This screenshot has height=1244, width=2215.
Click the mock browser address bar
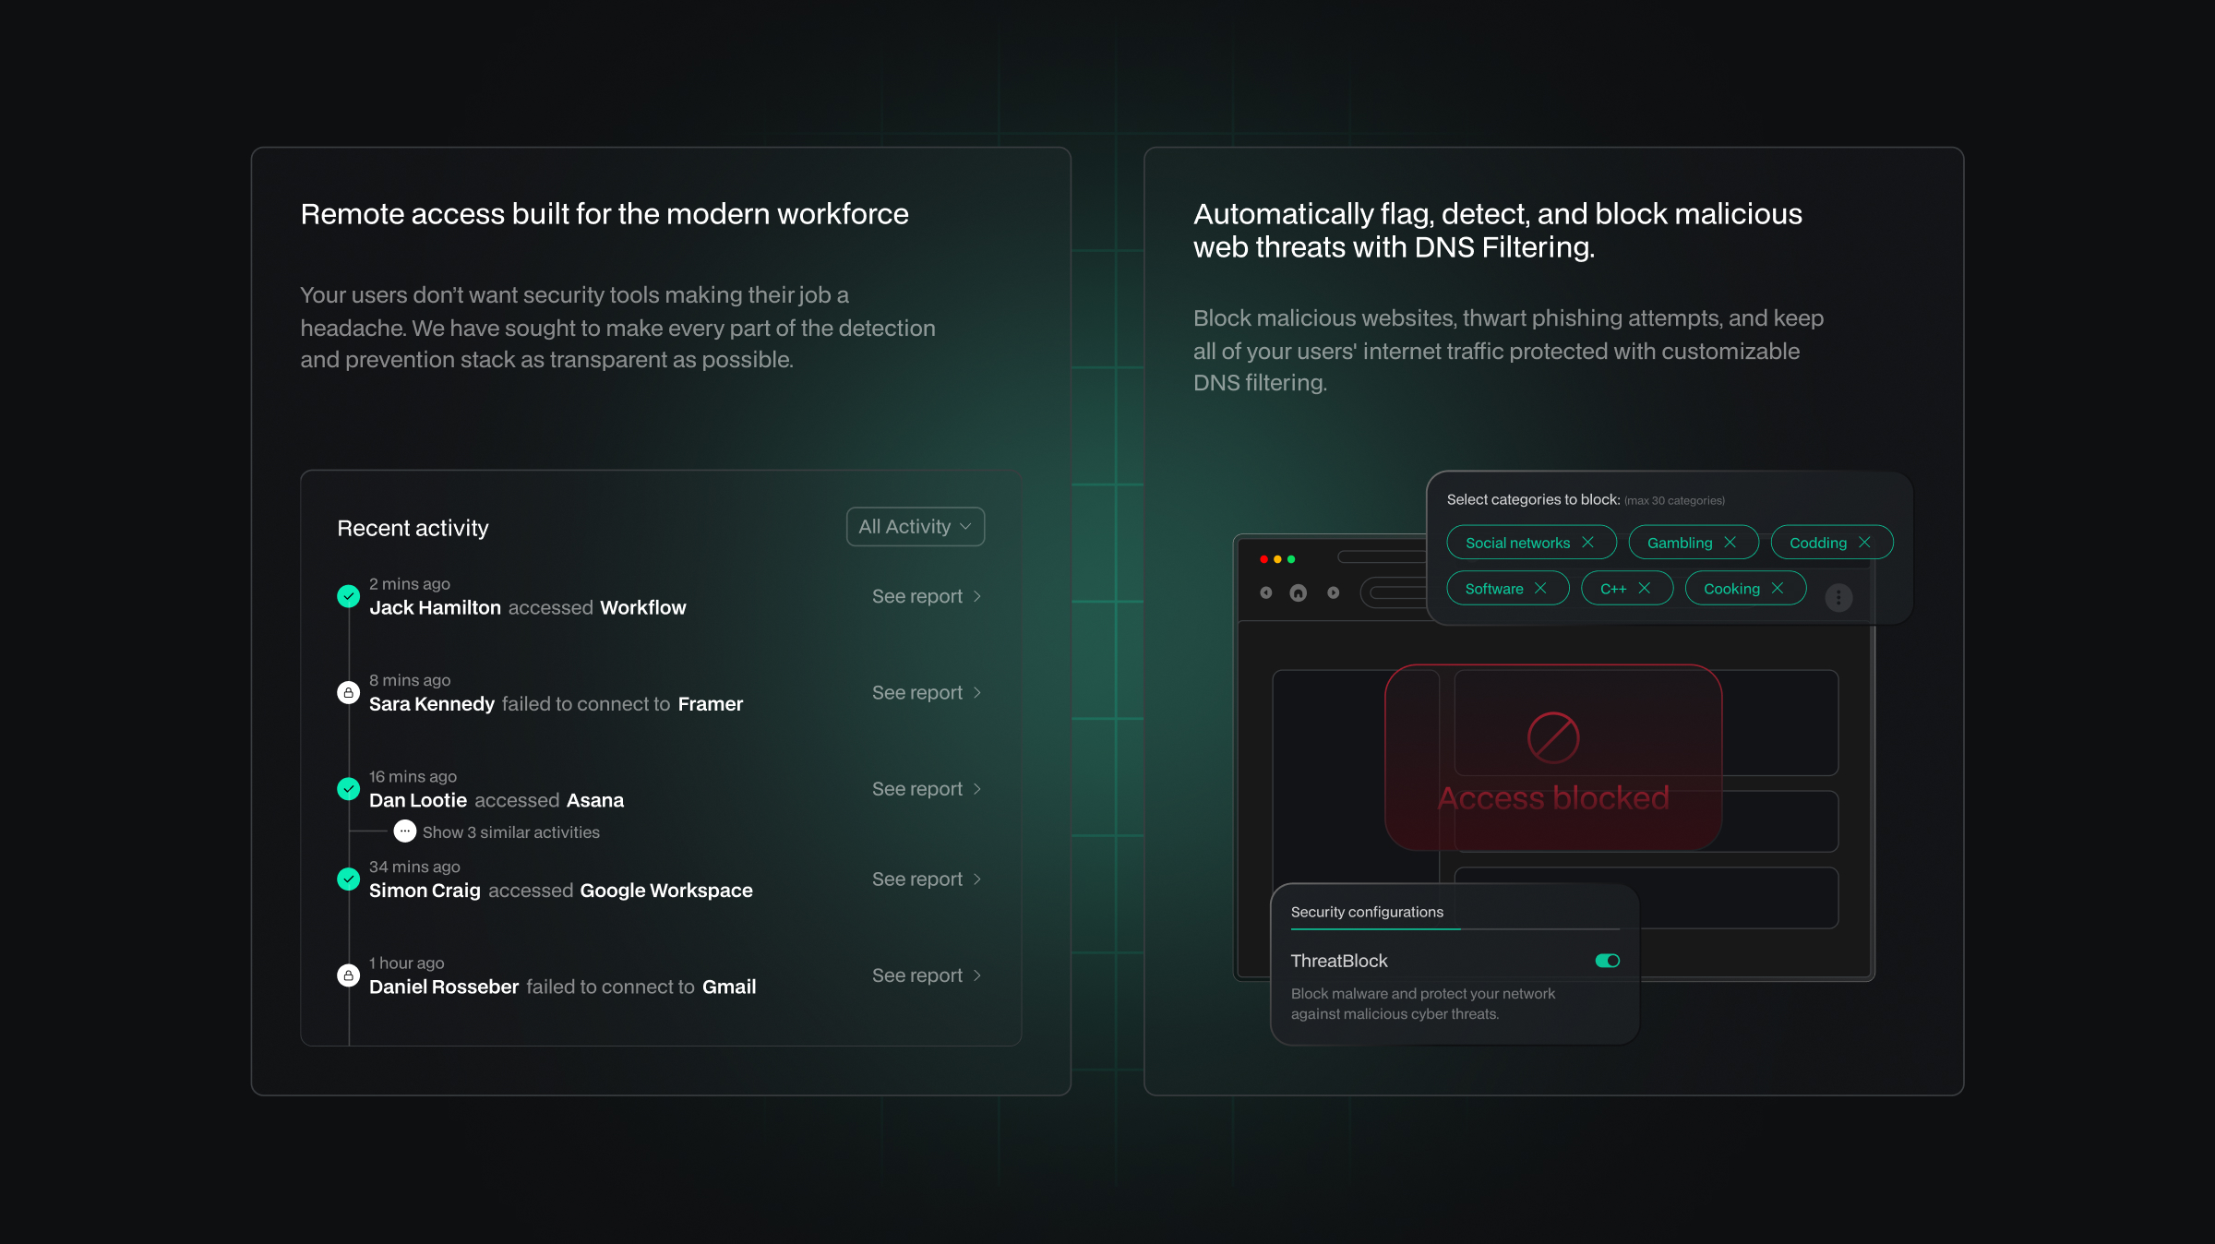tap(1395, 592)
